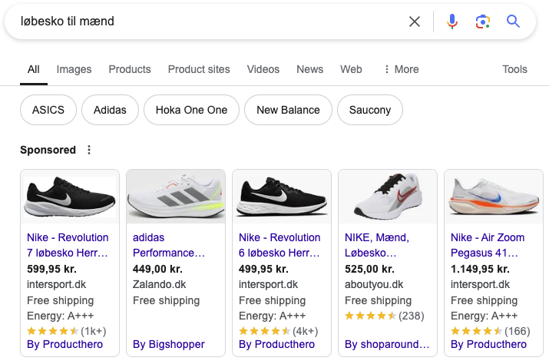This screenshot has height=361, width=549.
Task: Filter by the Hoka One One chip
Action: tap(191, 110)
